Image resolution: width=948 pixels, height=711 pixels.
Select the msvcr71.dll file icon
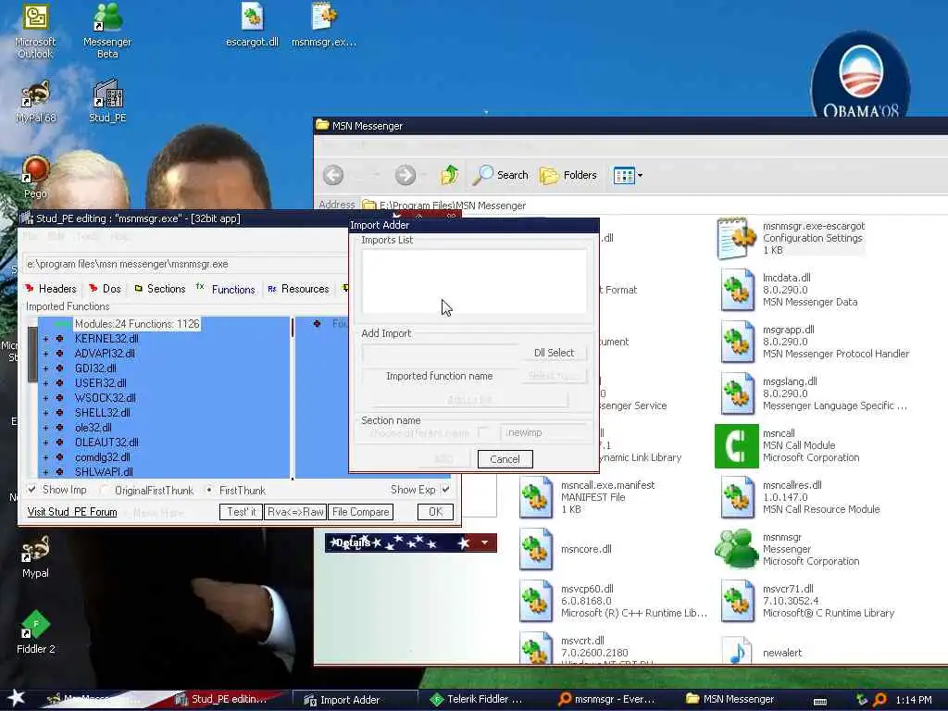(x=736, y=601)
